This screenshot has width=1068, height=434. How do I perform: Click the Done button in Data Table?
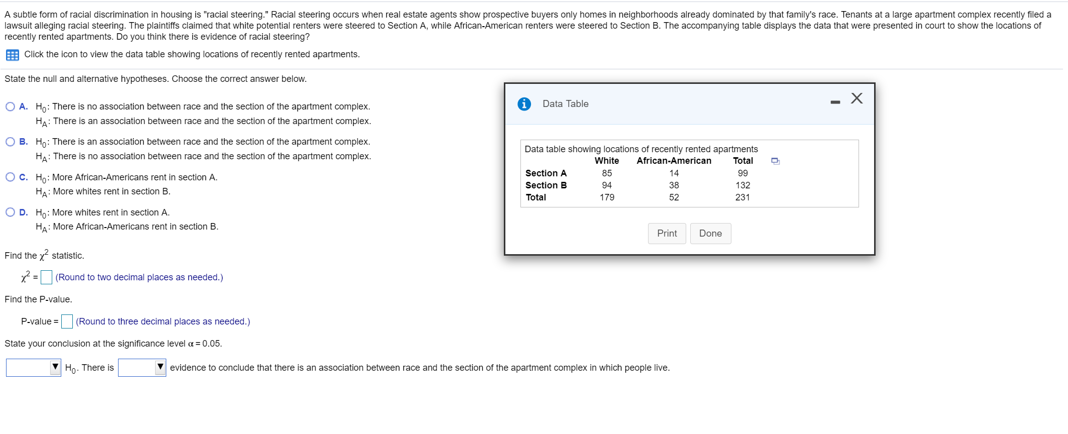pyautogui.click(x=710, y=234)
